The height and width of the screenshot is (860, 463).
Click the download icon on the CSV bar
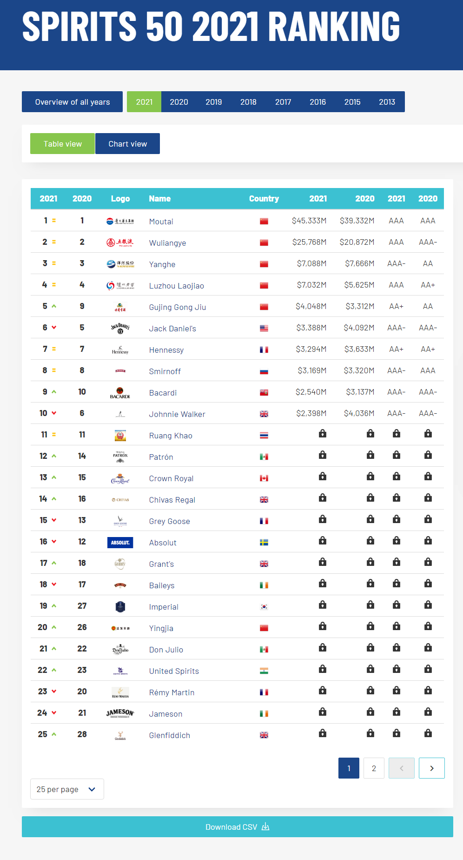265,826
